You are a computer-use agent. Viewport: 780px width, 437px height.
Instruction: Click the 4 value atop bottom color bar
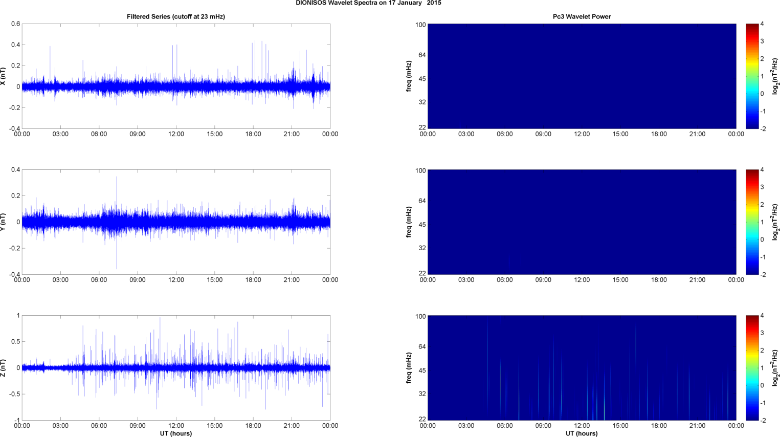pos(762,316)
